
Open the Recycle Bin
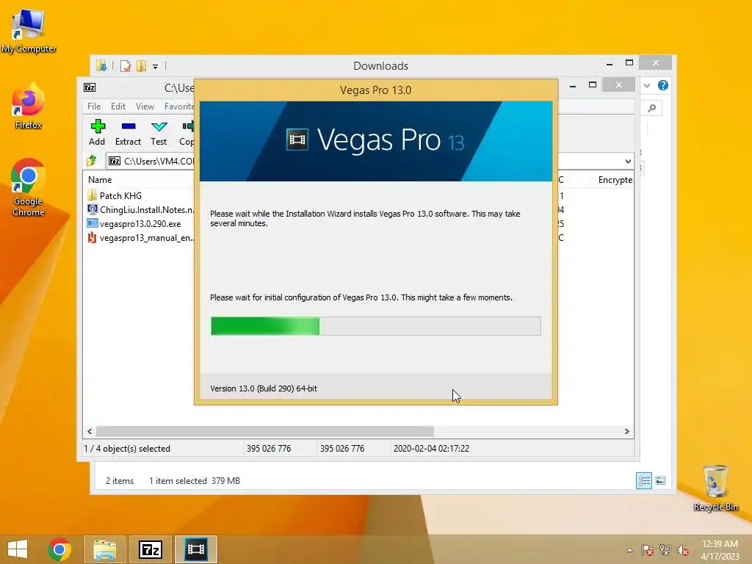click(715, 488)
